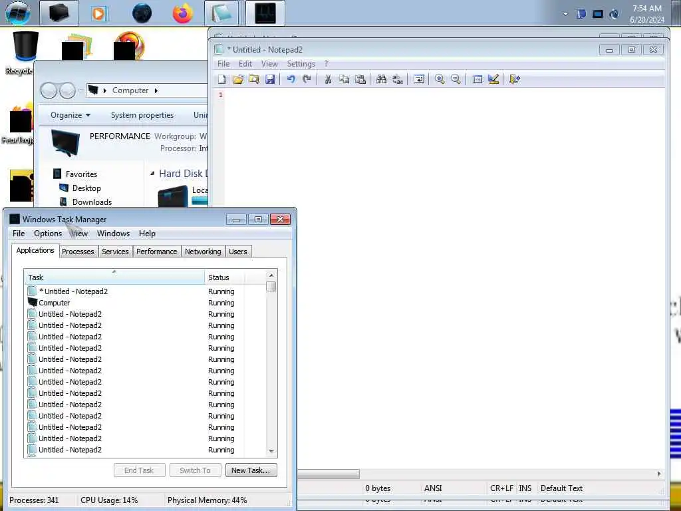Image resolution: width=681 pixels, height=511 pixels.
Task: Switch to the Processes tab
Action: coord(78,252)
